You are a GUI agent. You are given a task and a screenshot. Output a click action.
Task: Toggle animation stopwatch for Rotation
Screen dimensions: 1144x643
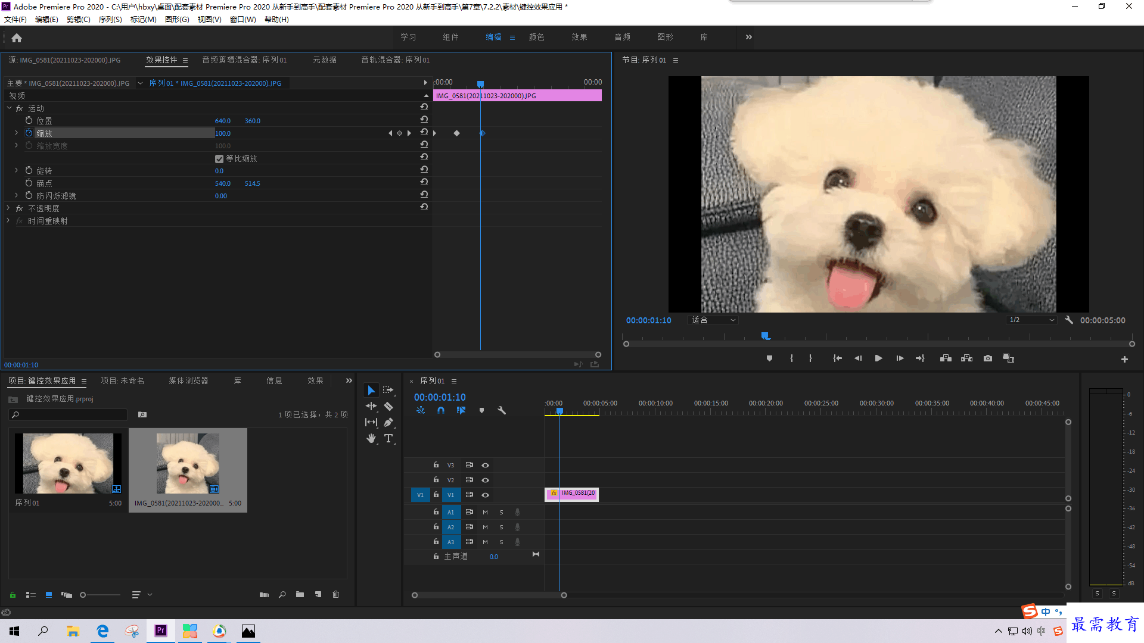29,170
